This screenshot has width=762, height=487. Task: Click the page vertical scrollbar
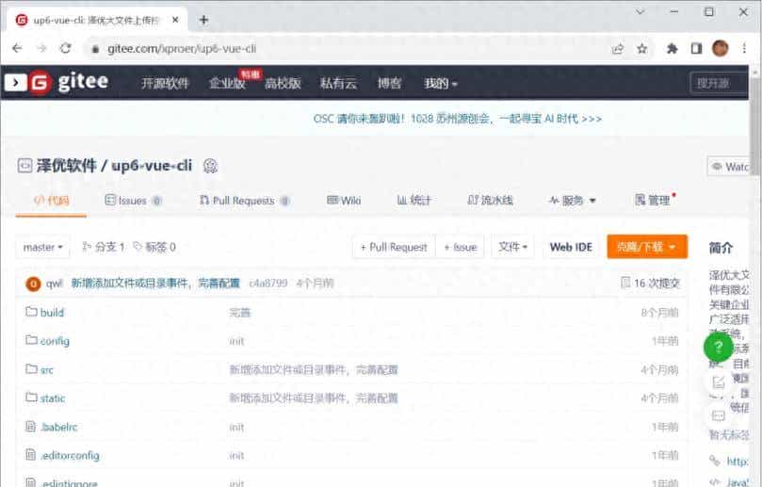755,126
